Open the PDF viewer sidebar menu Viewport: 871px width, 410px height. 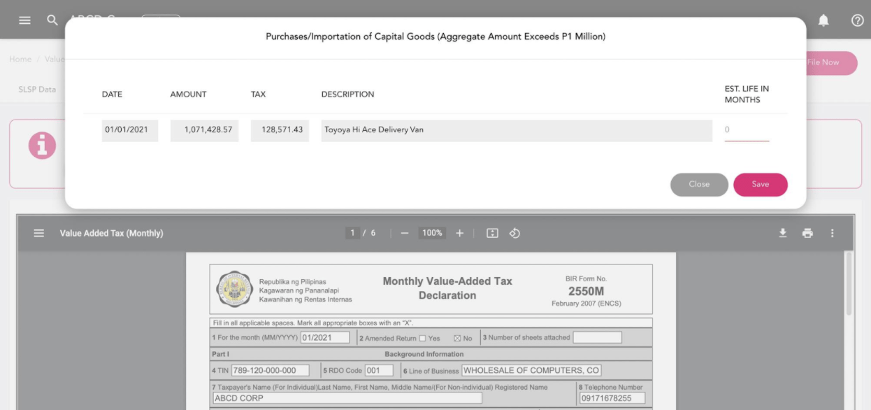pos(39,233)
